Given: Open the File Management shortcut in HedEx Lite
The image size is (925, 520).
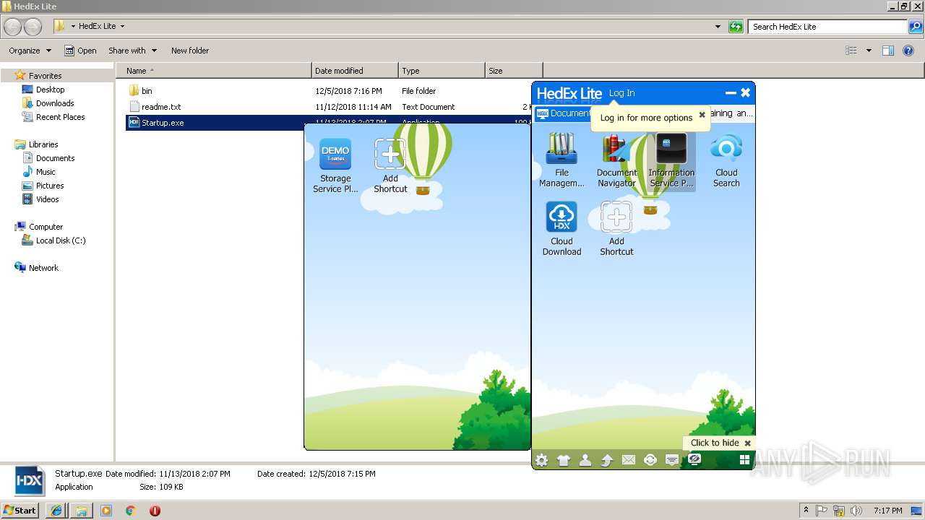Looking at the screenshot, I should point(562,160).
